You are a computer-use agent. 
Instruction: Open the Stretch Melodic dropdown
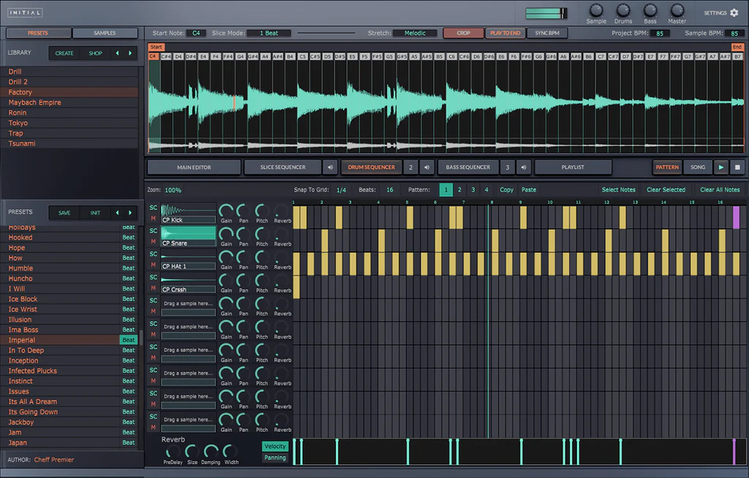[x=415, y=33]
